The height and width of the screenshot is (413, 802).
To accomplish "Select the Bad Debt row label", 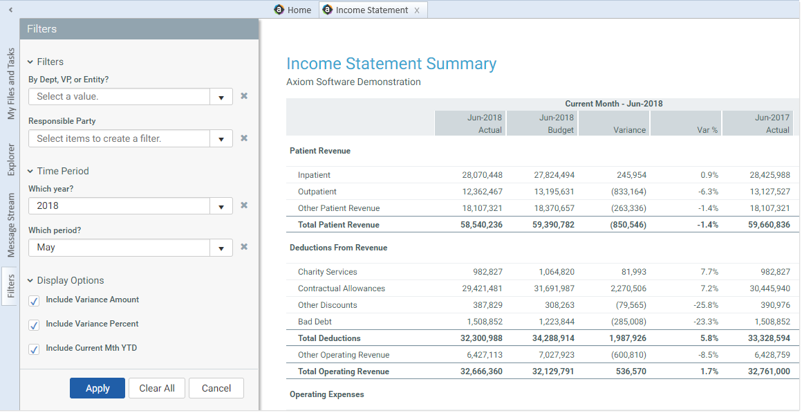I will pos(315,322).
